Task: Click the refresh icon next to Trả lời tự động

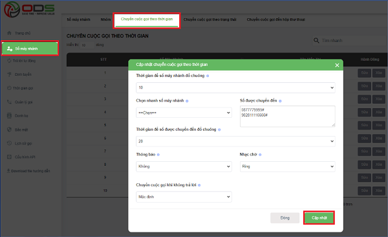Action: coord(9,61)
